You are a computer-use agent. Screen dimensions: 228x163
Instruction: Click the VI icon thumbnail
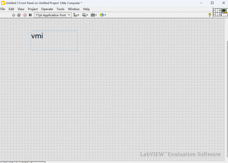pyautogui.click(x=225, y=12)
